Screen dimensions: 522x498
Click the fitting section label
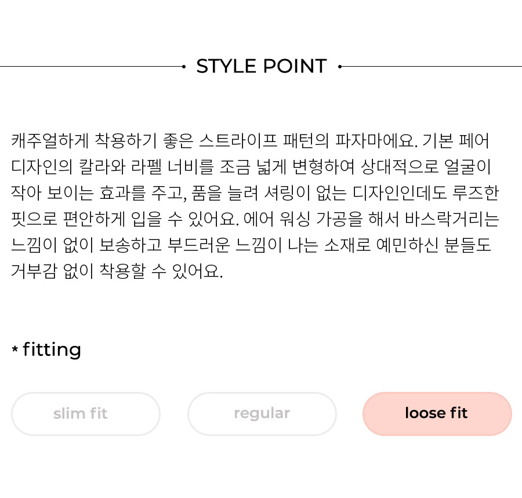tap(52, 350)
